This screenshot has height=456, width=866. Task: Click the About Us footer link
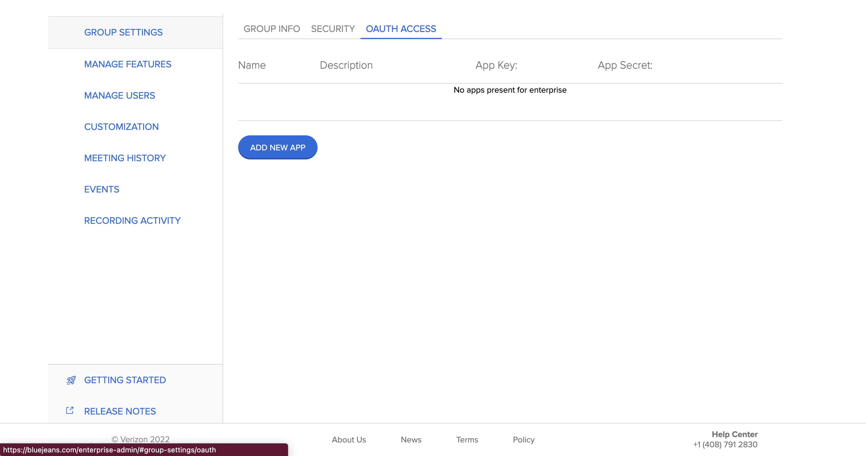[349, 439]
